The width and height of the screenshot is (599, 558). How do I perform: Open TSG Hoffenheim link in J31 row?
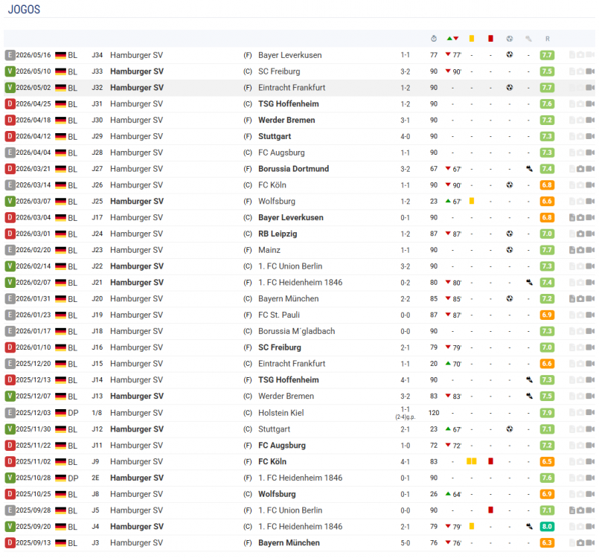tap(289, 104)
